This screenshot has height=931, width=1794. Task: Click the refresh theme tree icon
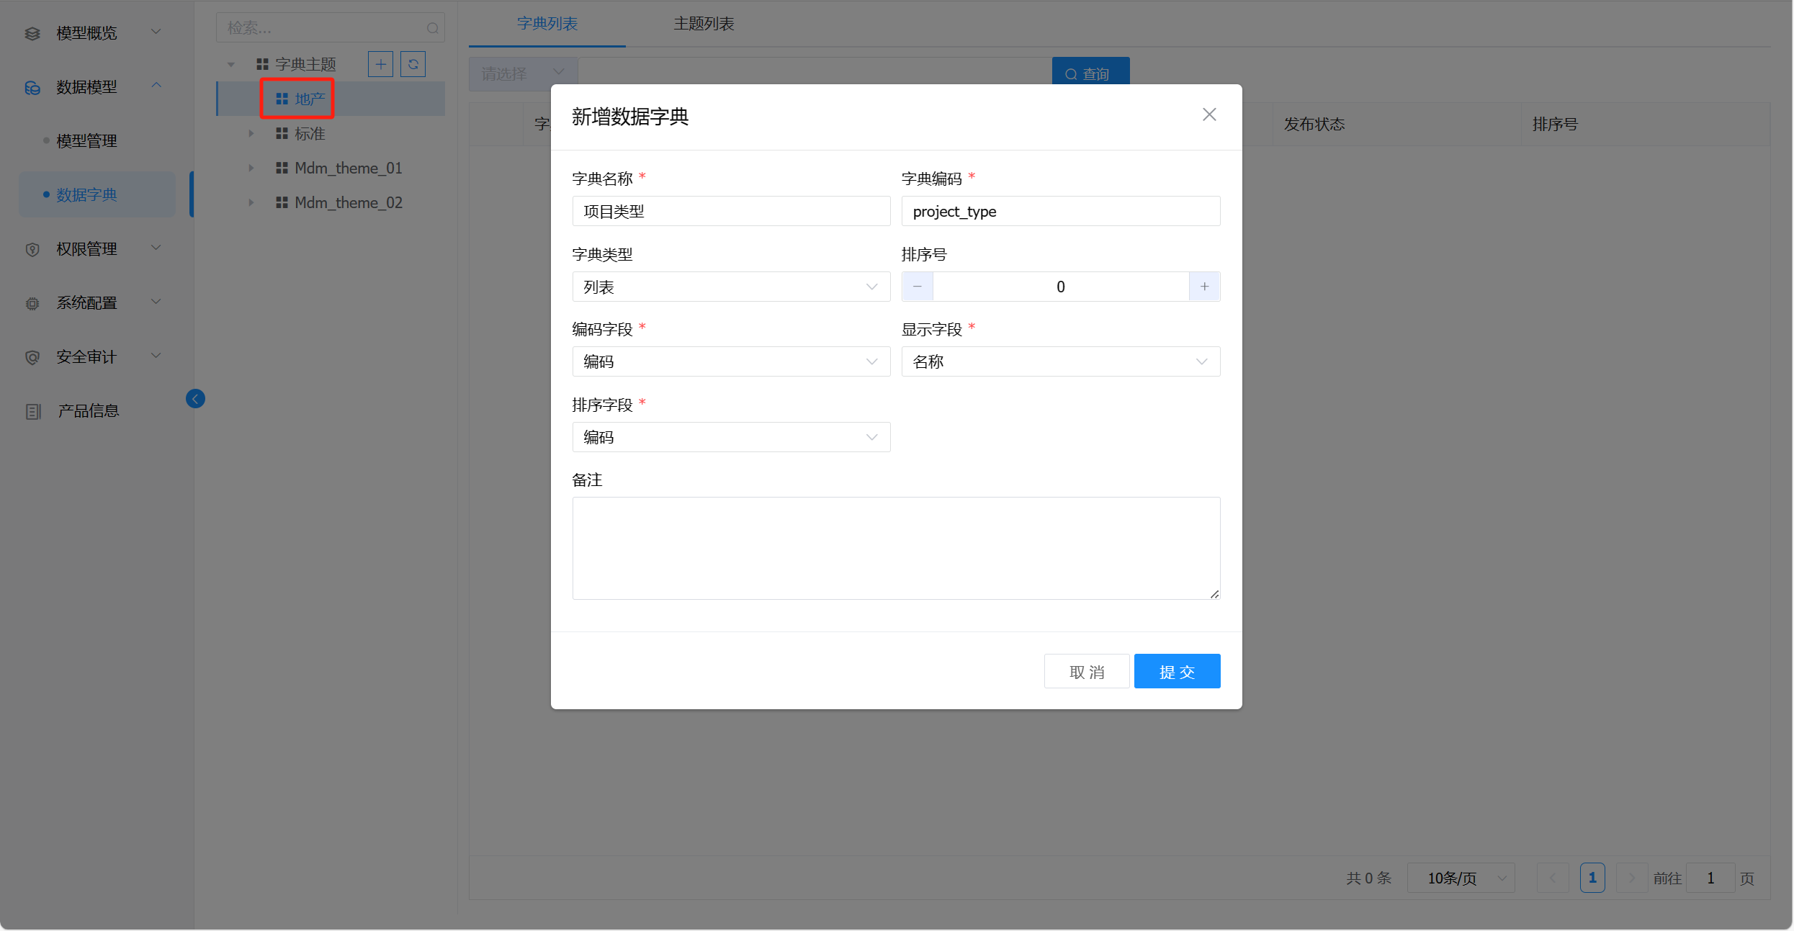click(413, 64)
